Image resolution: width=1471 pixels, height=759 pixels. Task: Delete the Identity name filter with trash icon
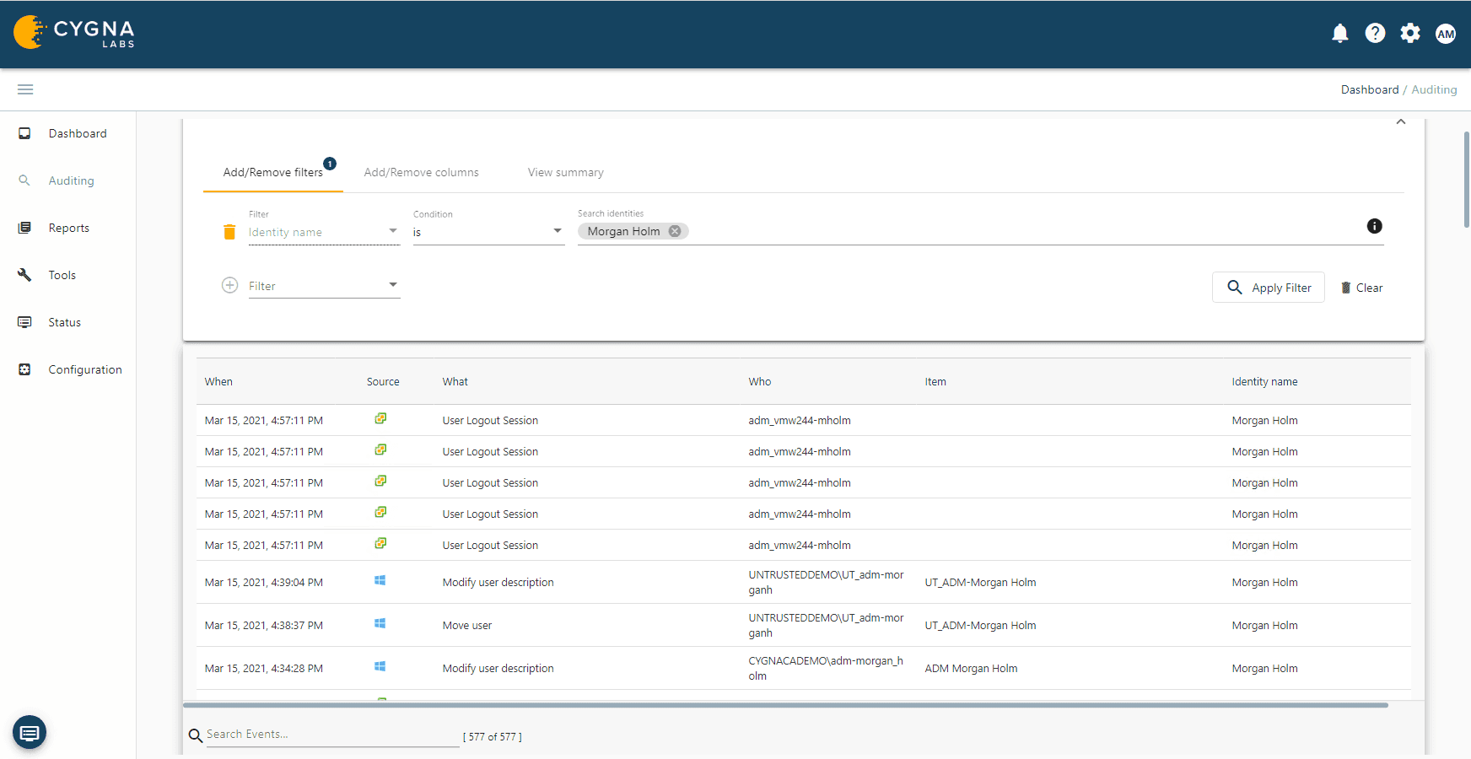pos(229,232)
